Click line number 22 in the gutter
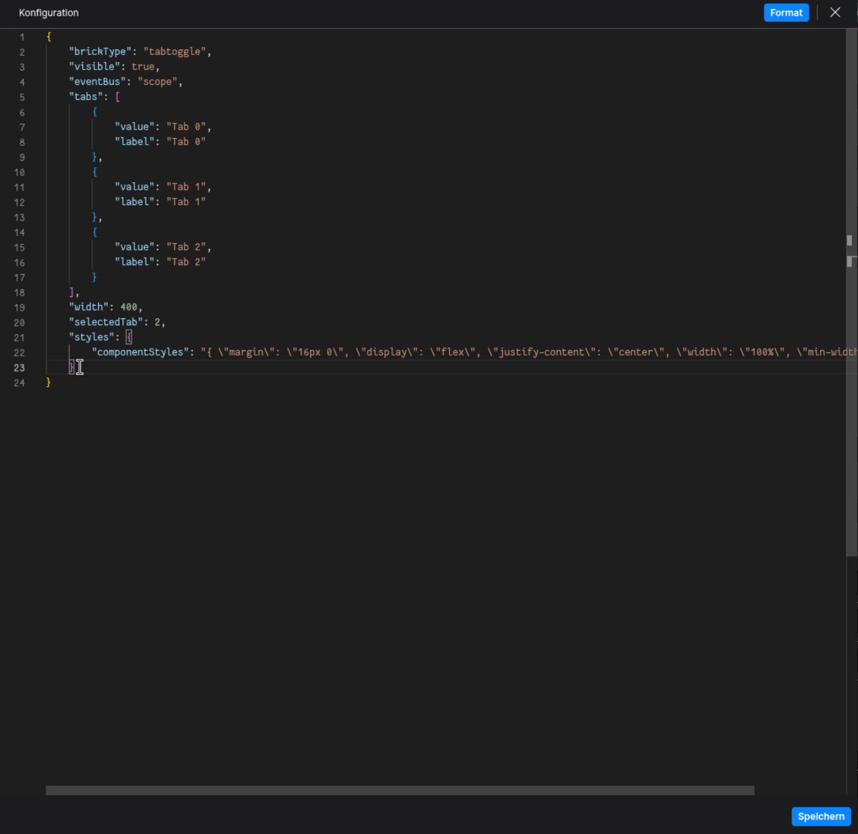858x834 pixels. coord(19,352)
